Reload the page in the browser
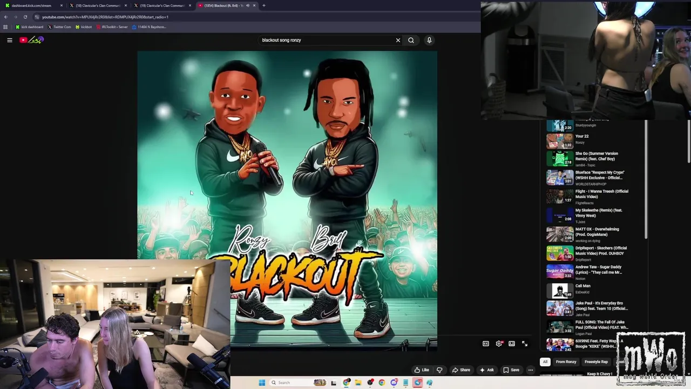Screen dimensions: 691x389 [25, 17]
